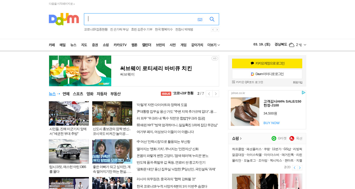Click trending term 한국 행복지수
Screen dimensions: 355x189
click(x=164, y=29)
